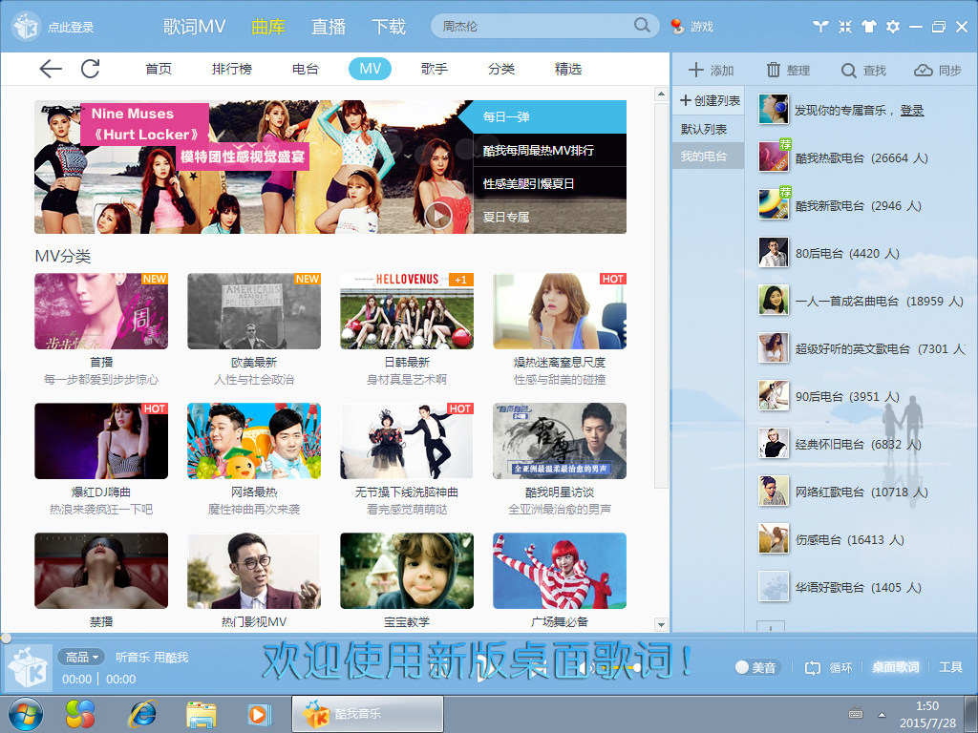Play the banner video with the play icon
This screenshot has width=978, height=733.
pos(438,216)
